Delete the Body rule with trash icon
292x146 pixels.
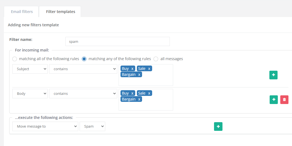tap(284, 100)
